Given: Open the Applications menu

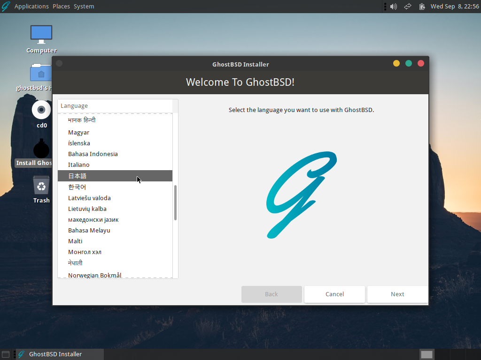Looking at the screenshot, I should pos(31,7).
